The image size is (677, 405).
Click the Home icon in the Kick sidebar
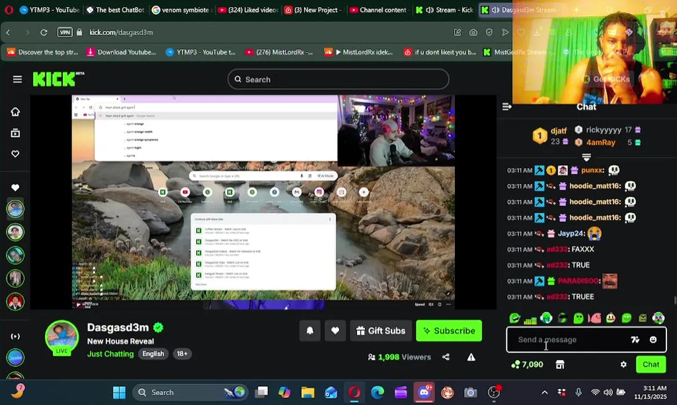tap(15, 112)
